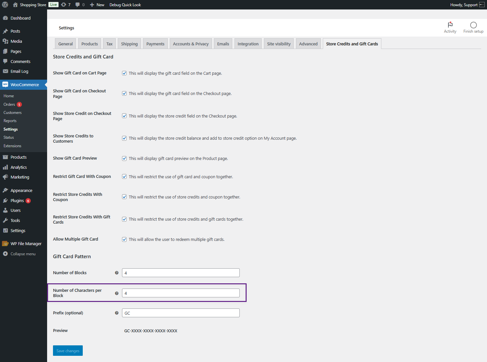This screenshot has width=487, height=362.
Task: Open the Pages sidebar menu
Action: coord(24,51)
